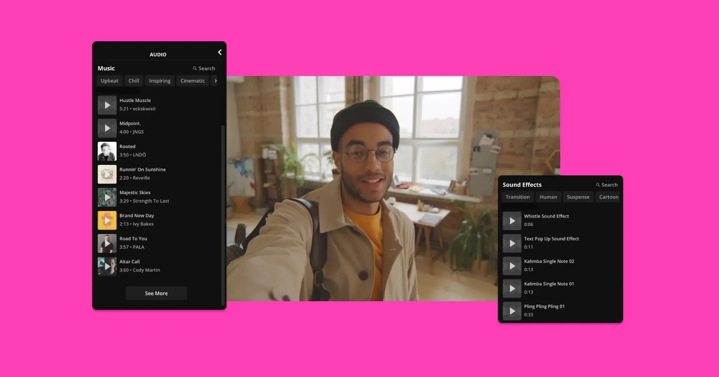719x377 pixels.
Task: Play Text Pop Up Sound Effect
Action: (512, 243)
